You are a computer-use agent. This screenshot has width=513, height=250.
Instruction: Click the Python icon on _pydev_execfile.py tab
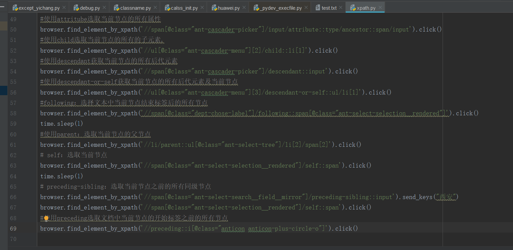[x=256, y=7]
